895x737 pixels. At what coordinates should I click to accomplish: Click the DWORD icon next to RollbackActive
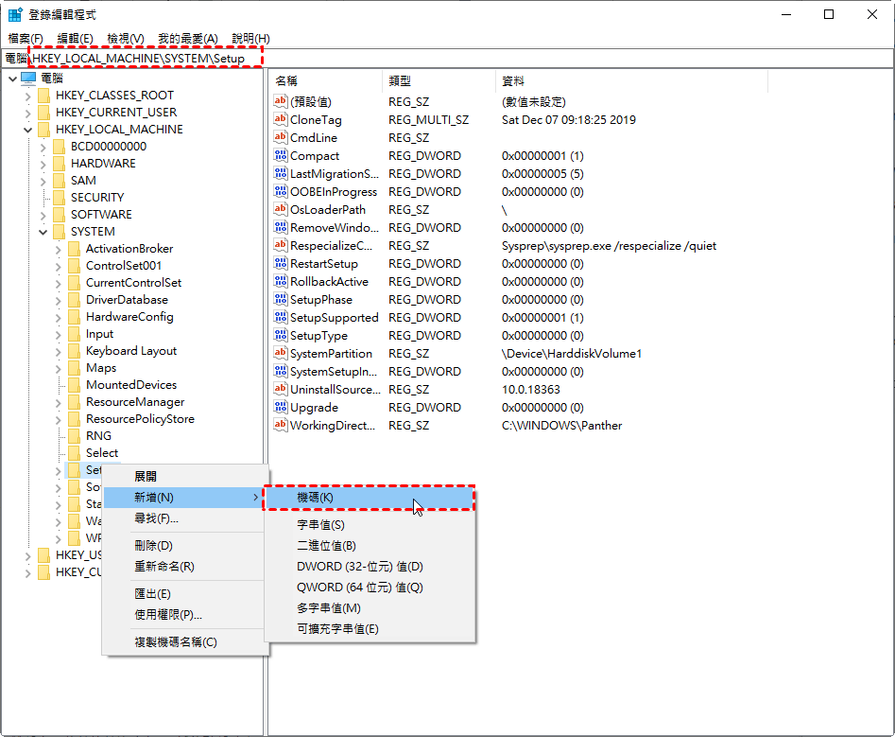point(281,281)
